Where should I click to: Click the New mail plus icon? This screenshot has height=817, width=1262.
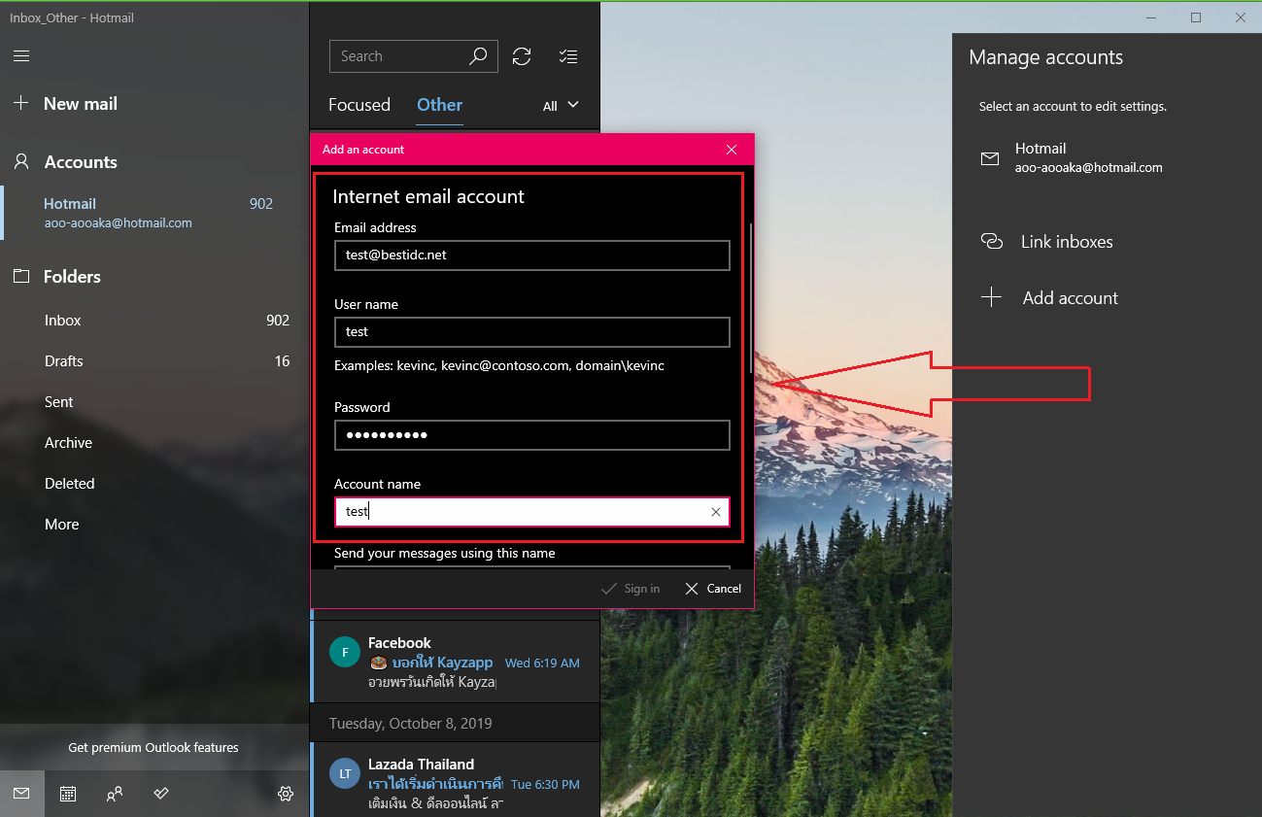click(x=20, y=103)
